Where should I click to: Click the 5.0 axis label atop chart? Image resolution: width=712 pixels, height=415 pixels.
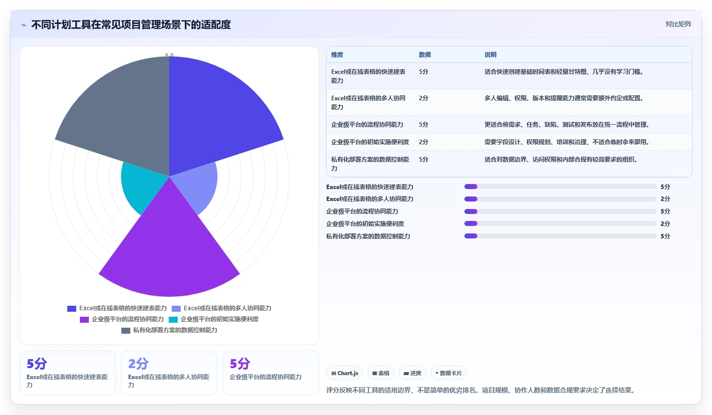pos(169,55)
